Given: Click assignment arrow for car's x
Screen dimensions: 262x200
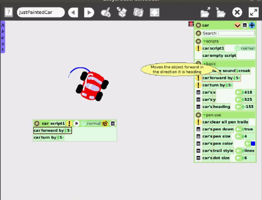Looking at the screenshot, I should [238, 92].
